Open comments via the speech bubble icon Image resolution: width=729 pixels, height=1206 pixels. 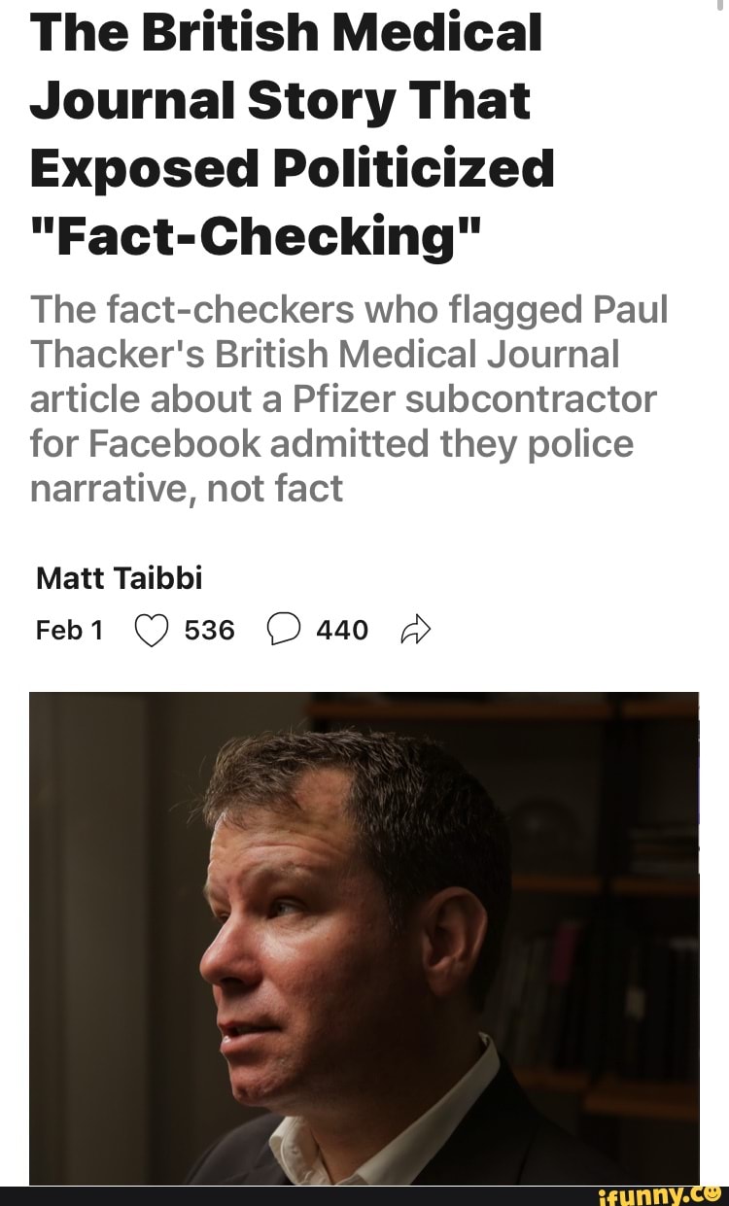(282, 631)
